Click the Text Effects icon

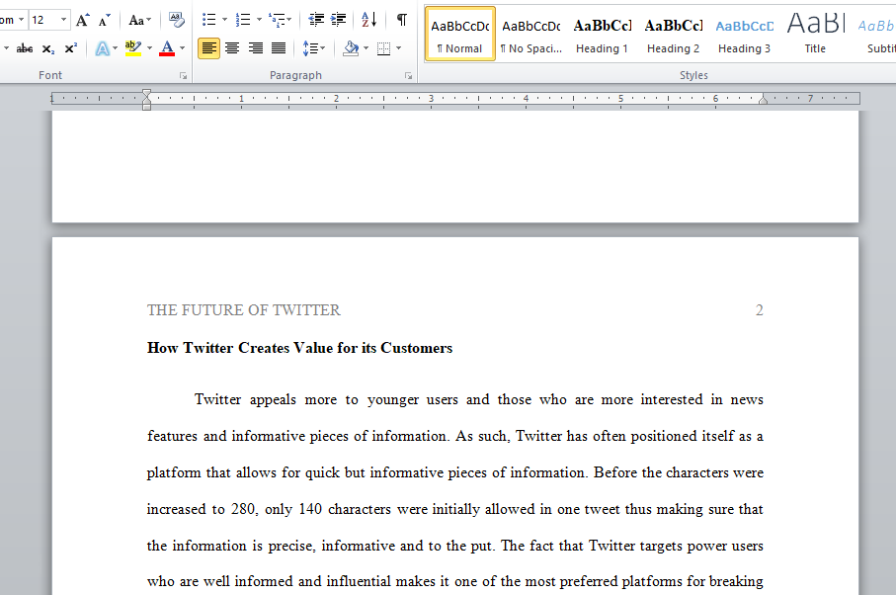point(103,48)
